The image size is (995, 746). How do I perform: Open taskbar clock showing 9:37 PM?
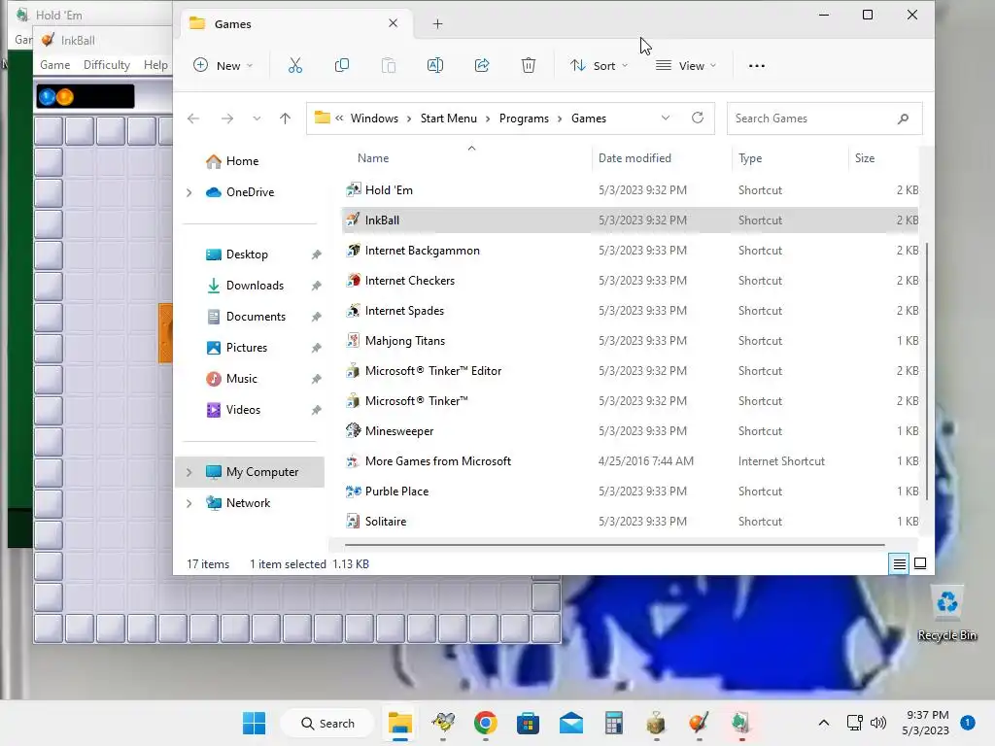coord(926,723)
